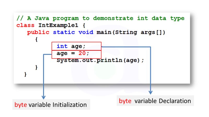Click the 'public static void main(String args[])' line
Viewport: 209px width, 117px height.
96,32
